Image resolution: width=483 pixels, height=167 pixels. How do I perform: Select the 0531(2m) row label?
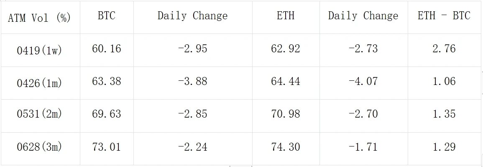pyautogui.click(x=40, y=116)
